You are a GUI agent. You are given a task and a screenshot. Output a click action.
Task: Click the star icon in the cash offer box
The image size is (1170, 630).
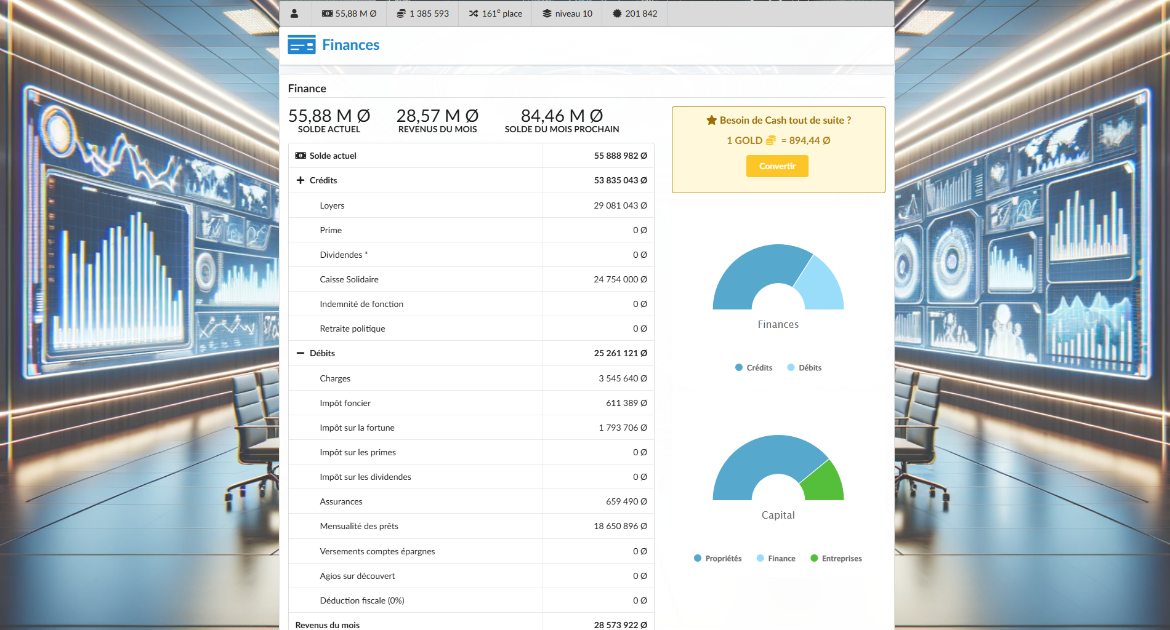click(x=711, y=121)
